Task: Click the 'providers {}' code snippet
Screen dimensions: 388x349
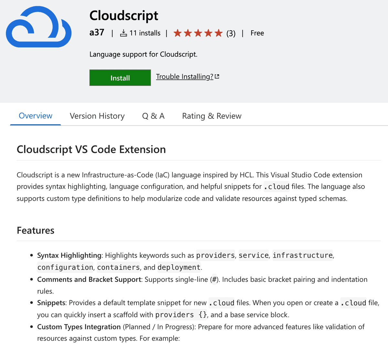Action: [181, 315]
